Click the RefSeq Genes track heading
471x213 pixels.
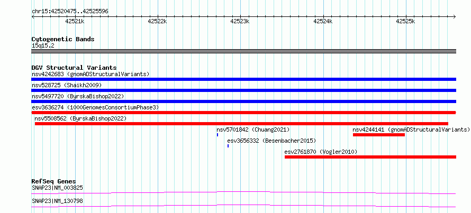[53, 181]
